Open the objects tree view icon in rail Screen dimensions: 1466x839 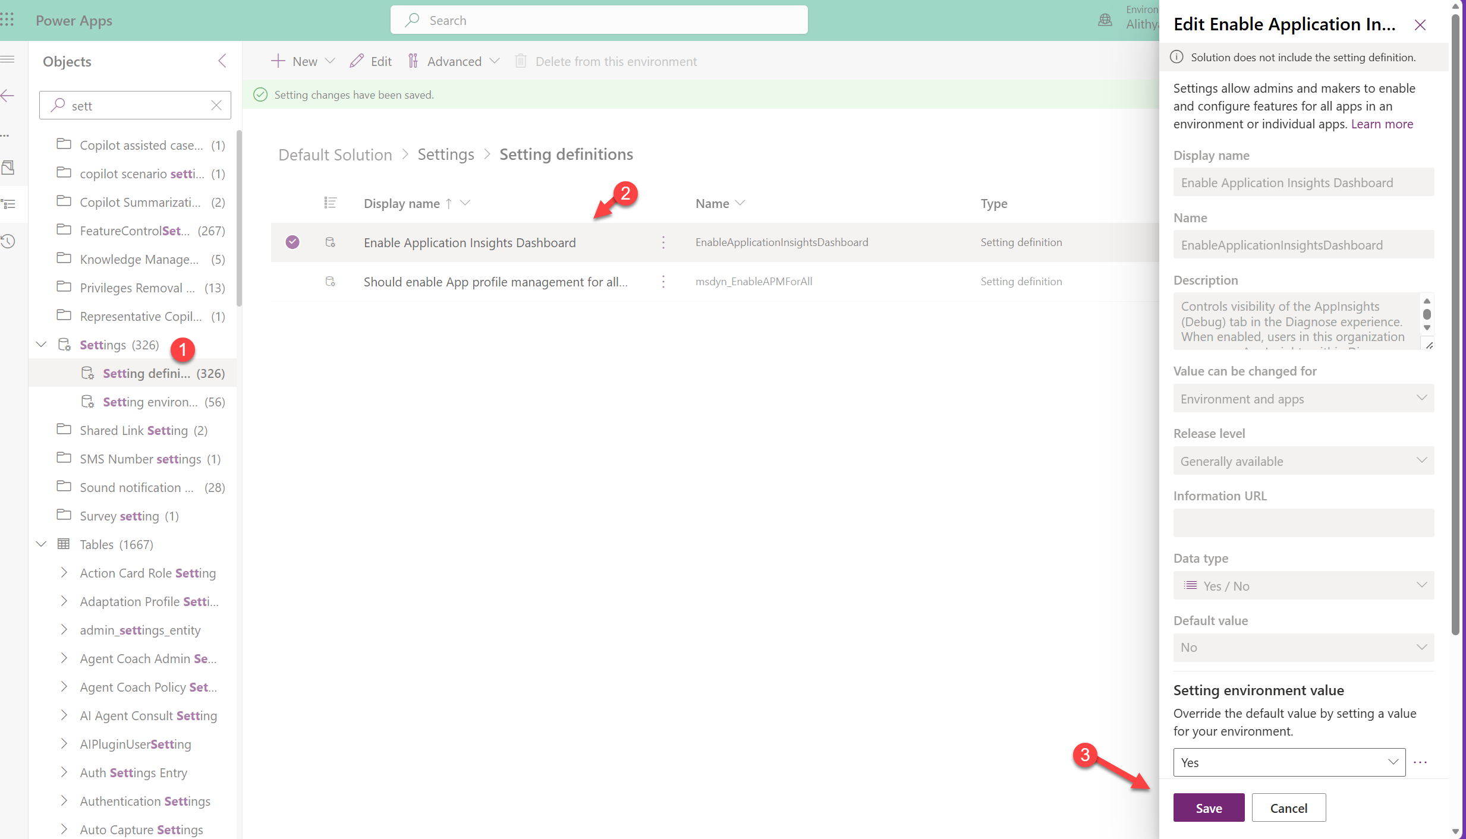tap(8, 204)
